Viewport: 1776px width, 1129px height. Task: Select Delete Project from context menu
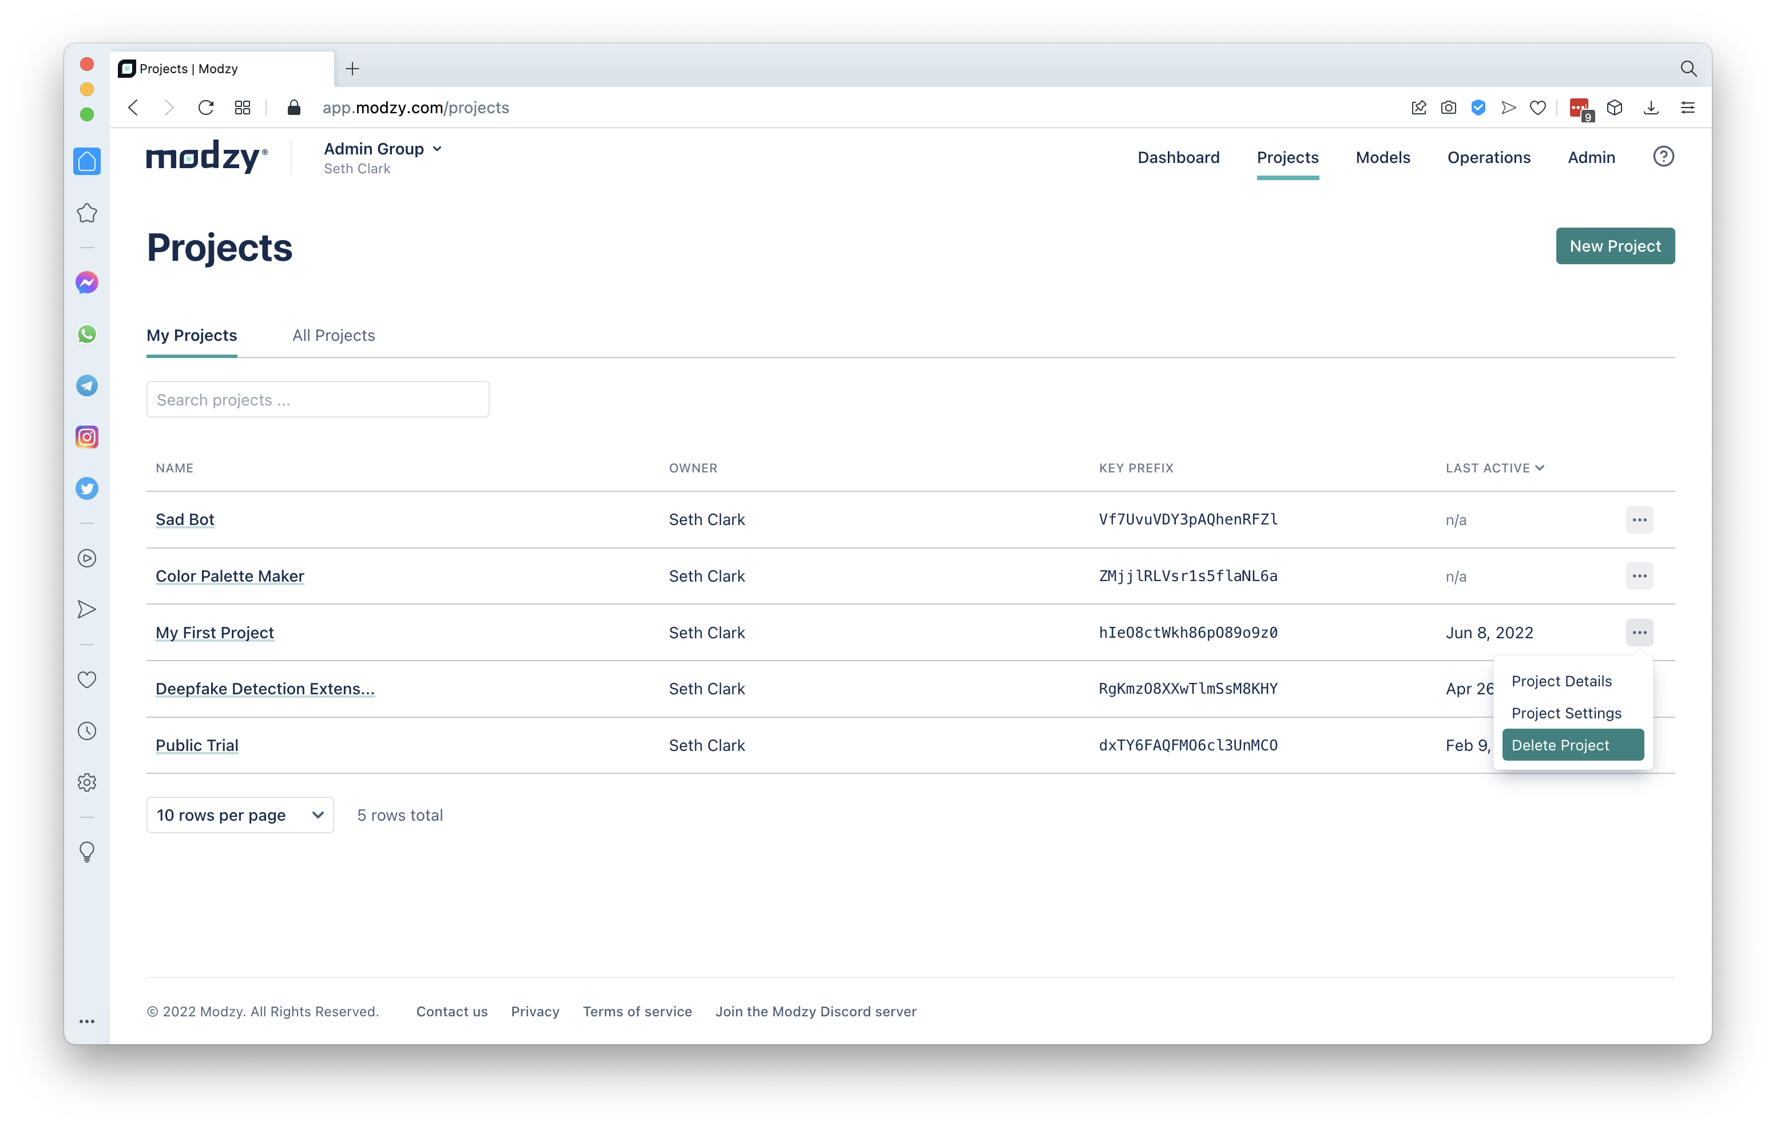pos(1572,745)
